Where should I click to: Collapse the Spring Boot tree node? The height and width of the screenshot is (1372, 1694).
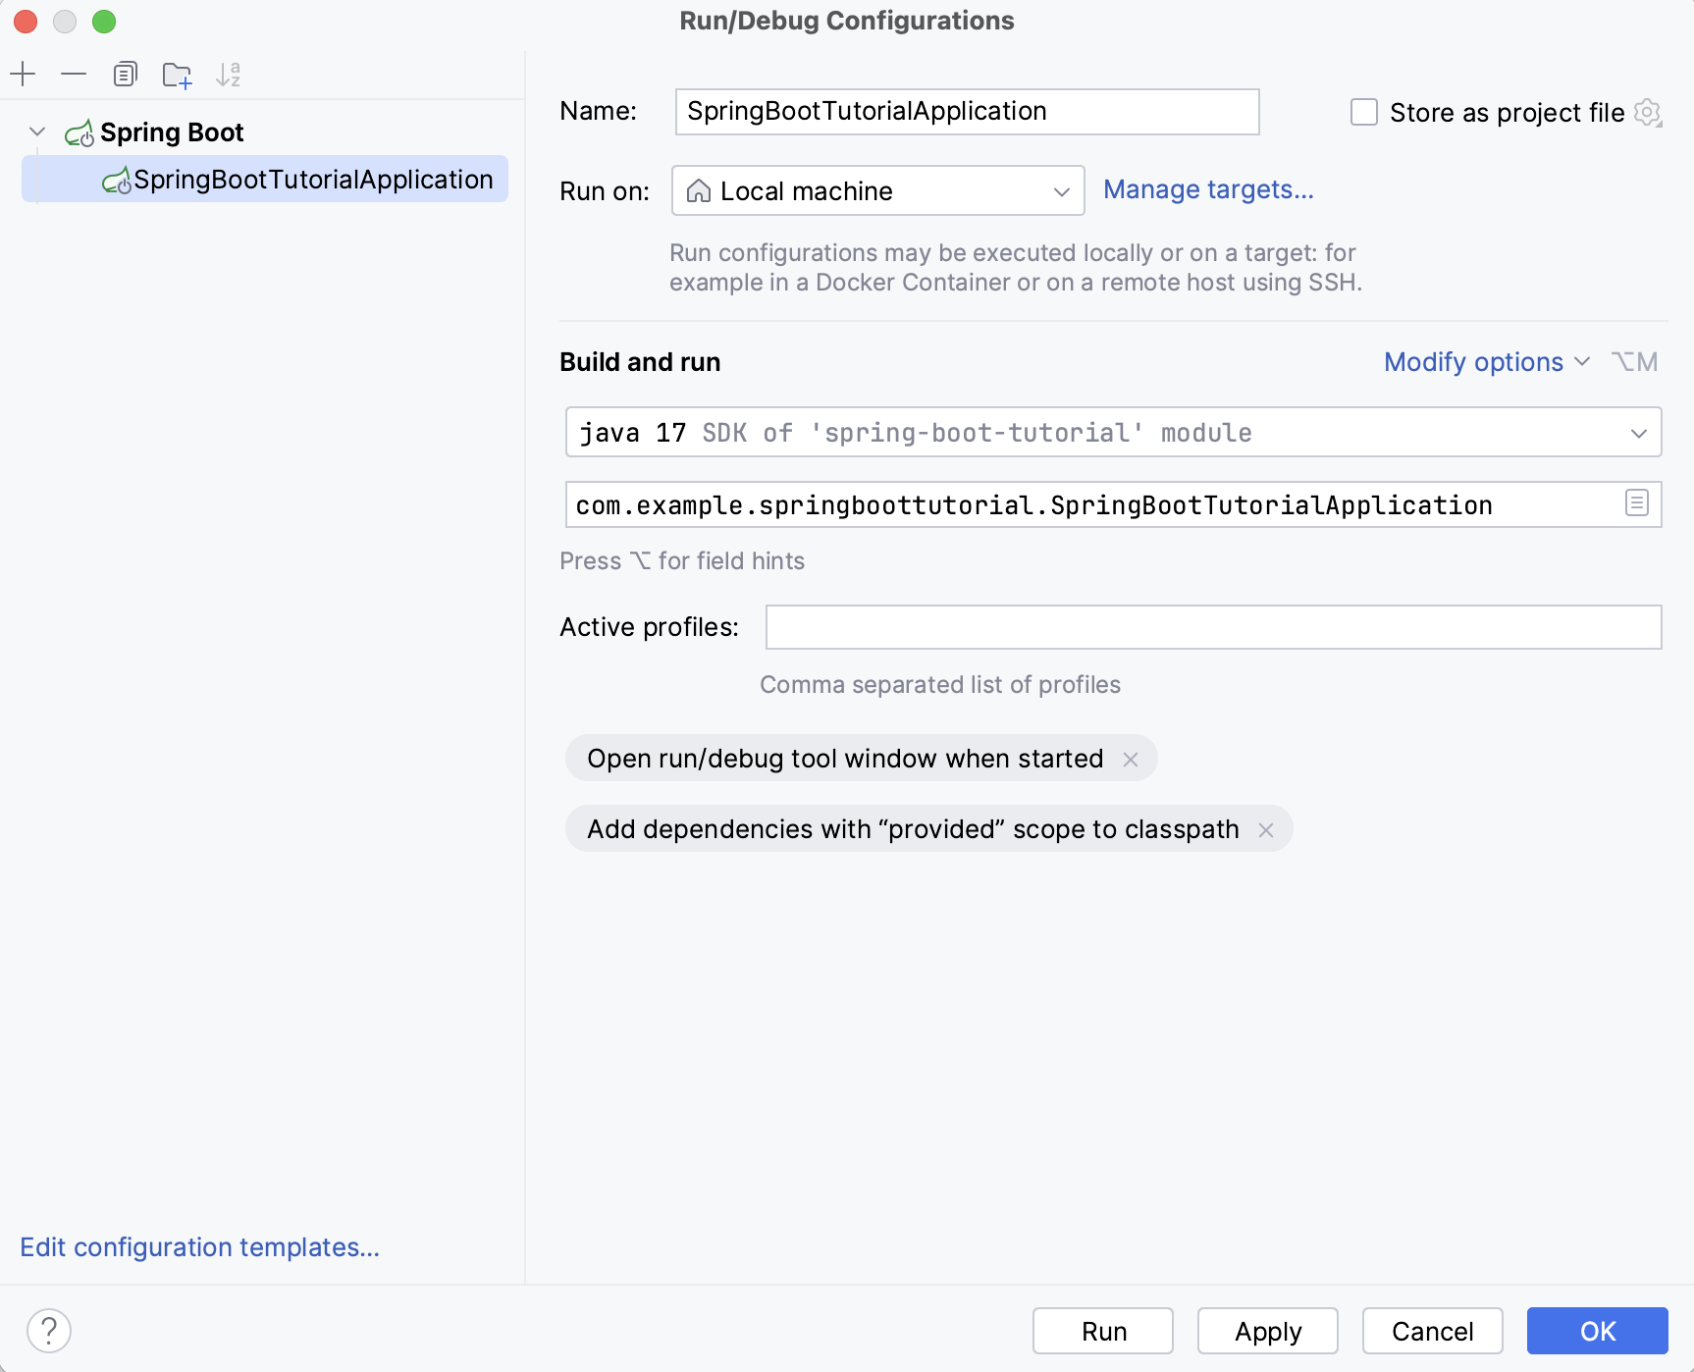(x=36, y=132)
